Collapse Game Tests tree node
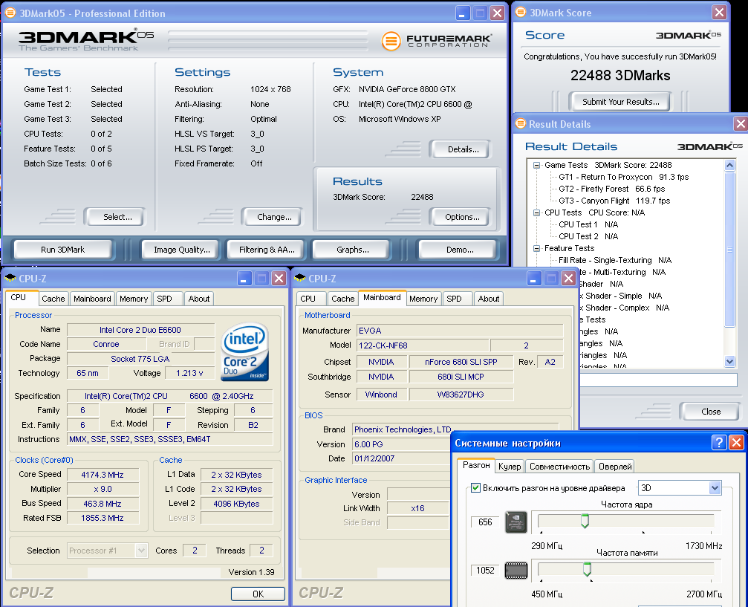The height and width of the screenshot is (607, 748). (x=536, y=165)
